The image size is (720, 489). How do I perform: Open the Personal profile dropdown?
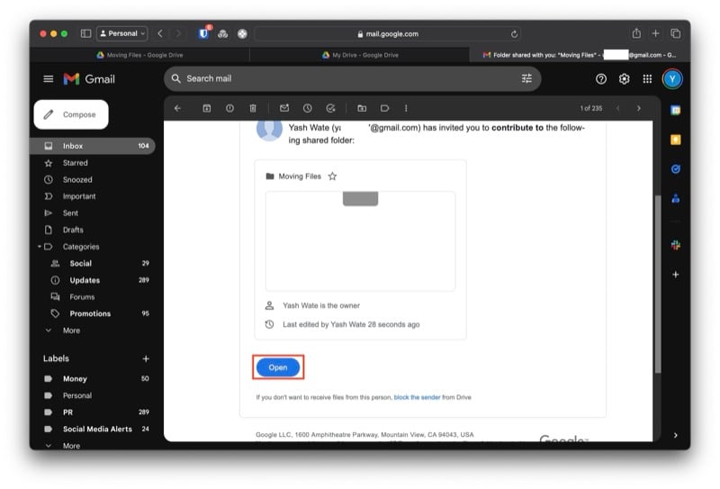[122, 33]
